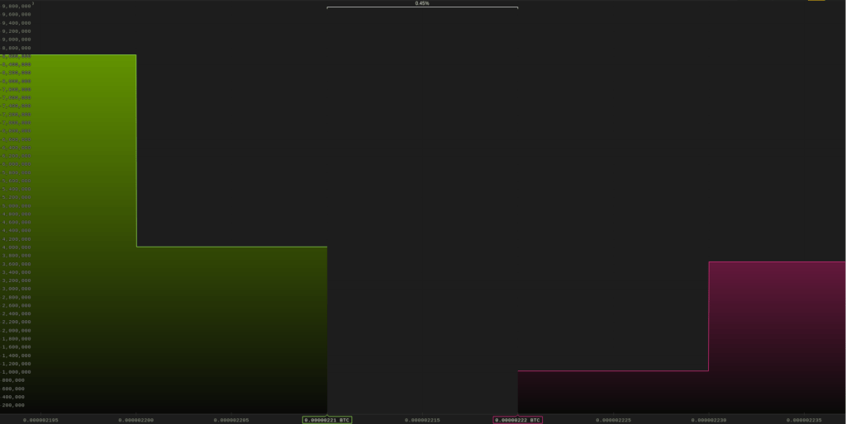
Task: Click the 0.45% spread label
Action: (x=422, y=3)
